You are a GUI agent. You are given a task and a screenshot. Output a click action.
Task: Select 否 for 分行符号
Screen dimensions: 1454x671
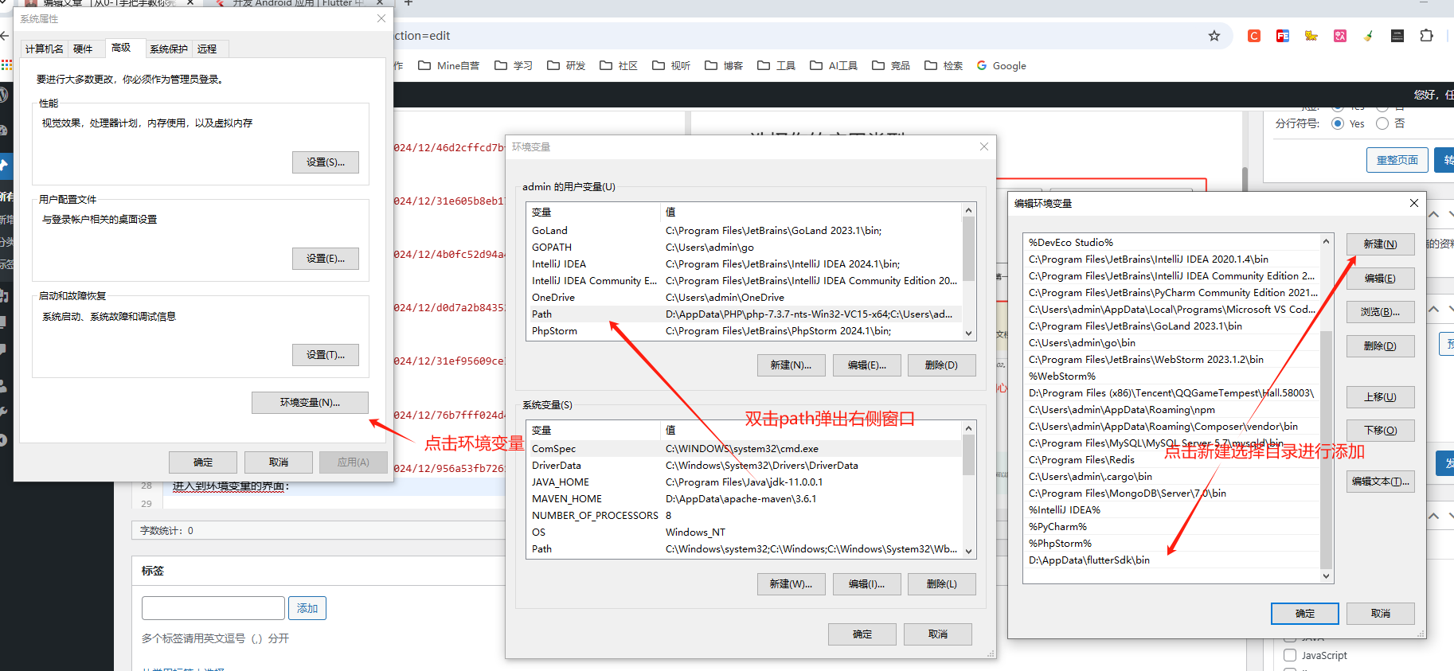coord(1382,123)
